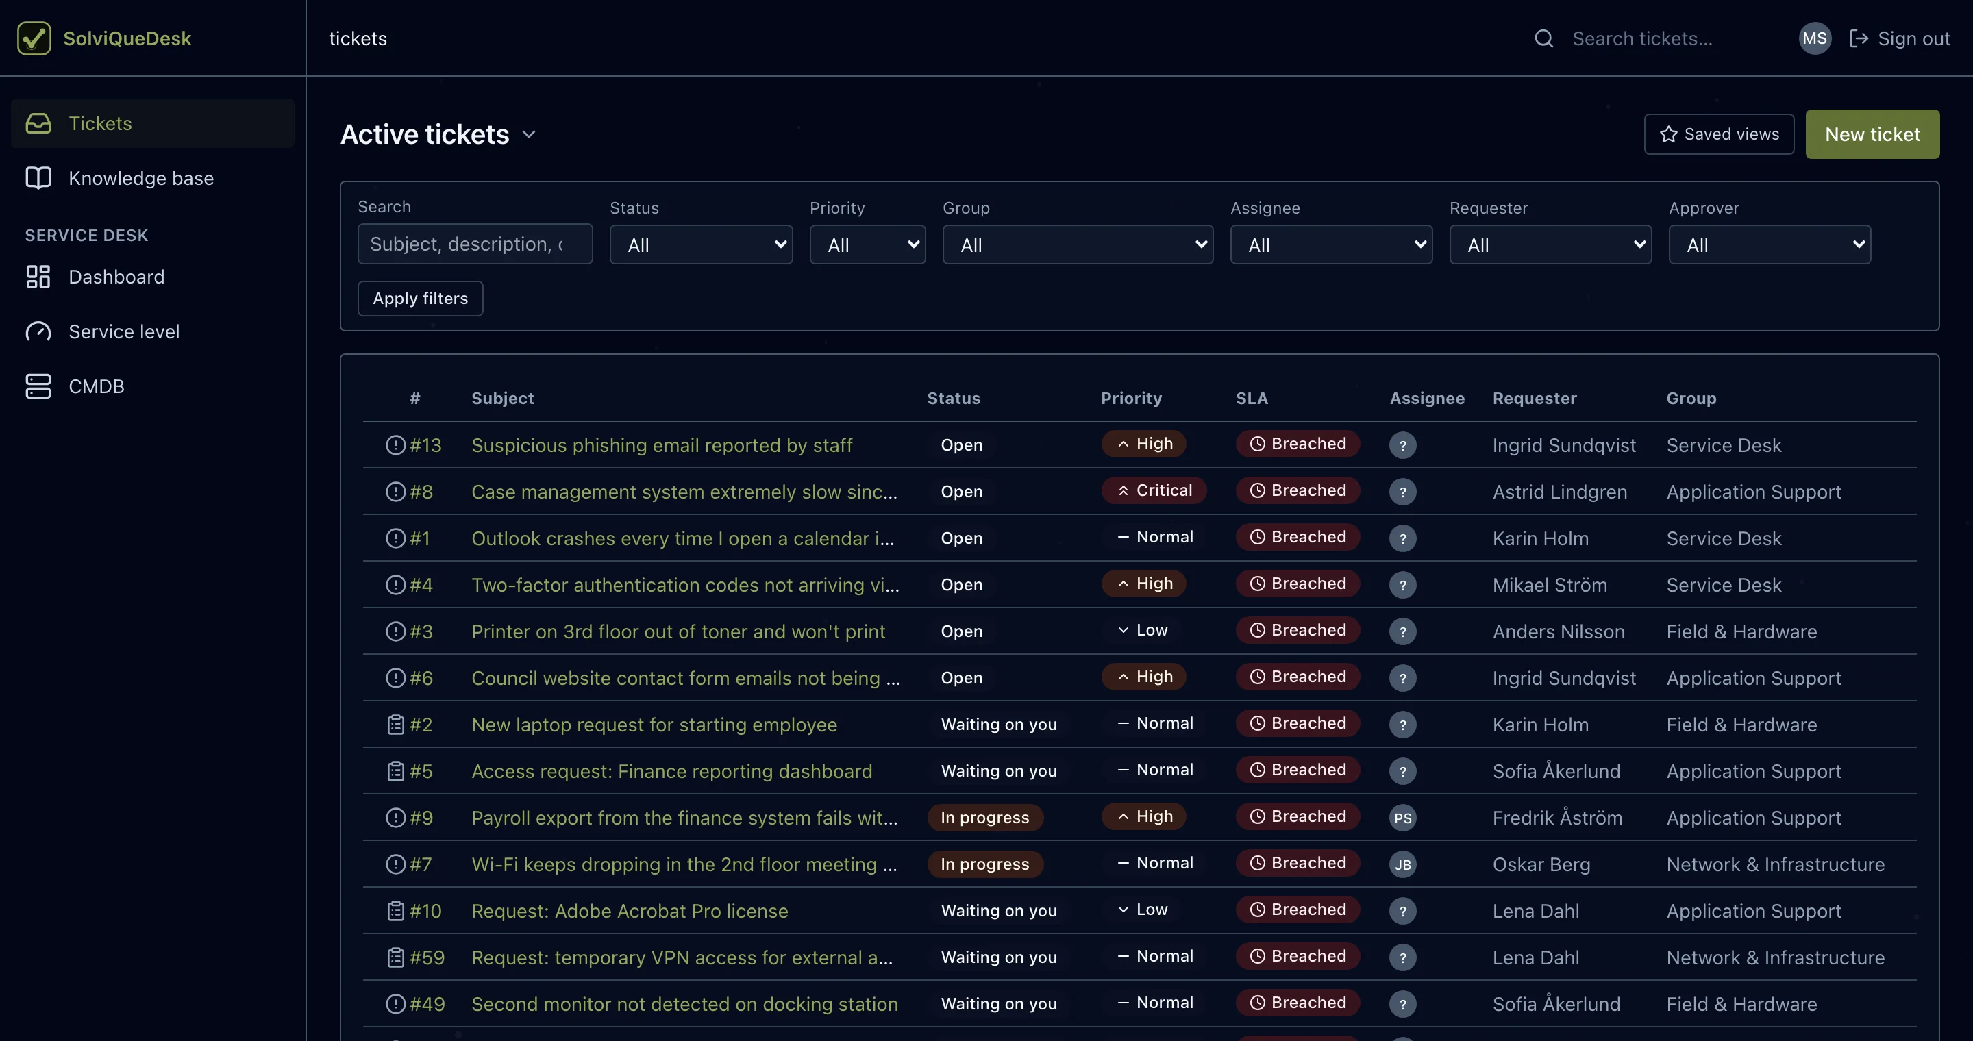Open the Second monitor not detected ticket
The height and width of the screenshot is (1041, 1973).
point(685,1003)
